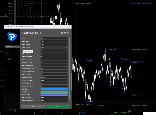Open the Weekly Line Style dropdown
This screenshot has height=115, width=156.
(x=54, y=77)
